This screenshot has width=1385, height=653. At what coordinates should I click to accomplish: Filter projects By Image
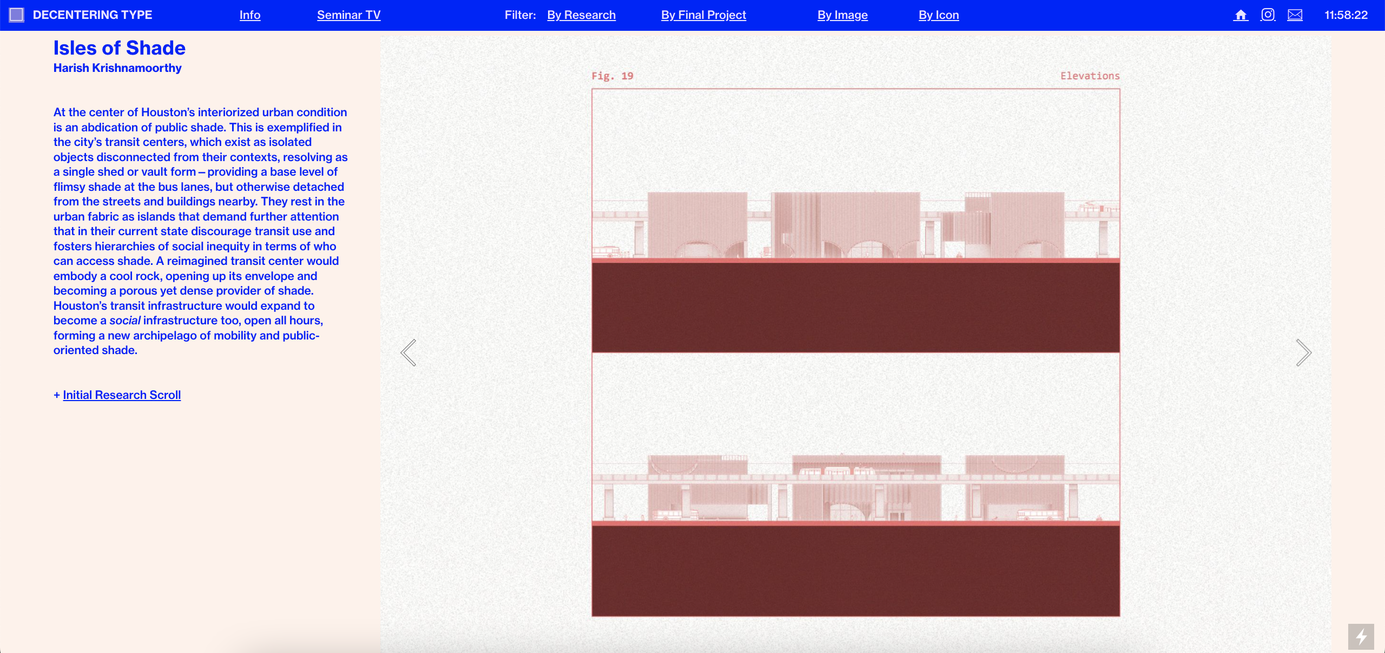point(842,15)
